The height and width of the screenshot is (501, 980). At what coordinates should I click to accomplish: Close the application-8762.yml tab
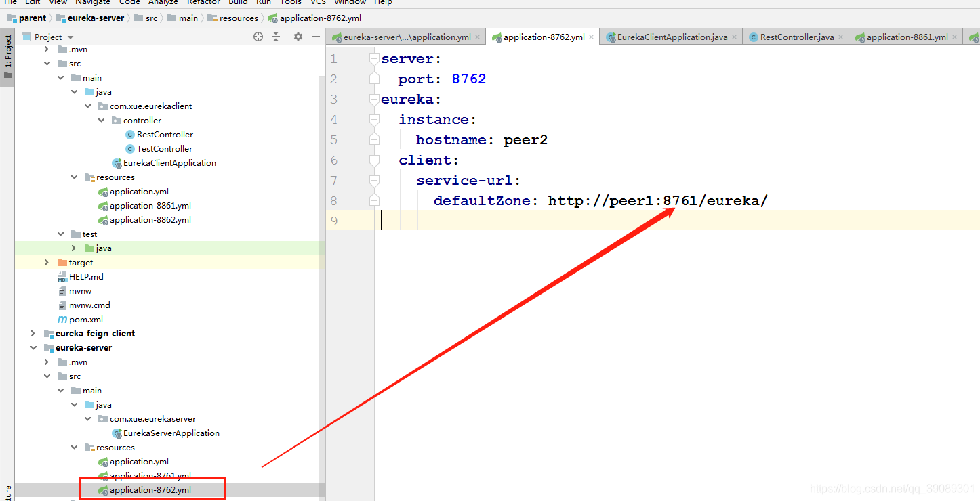coord(592,37)
